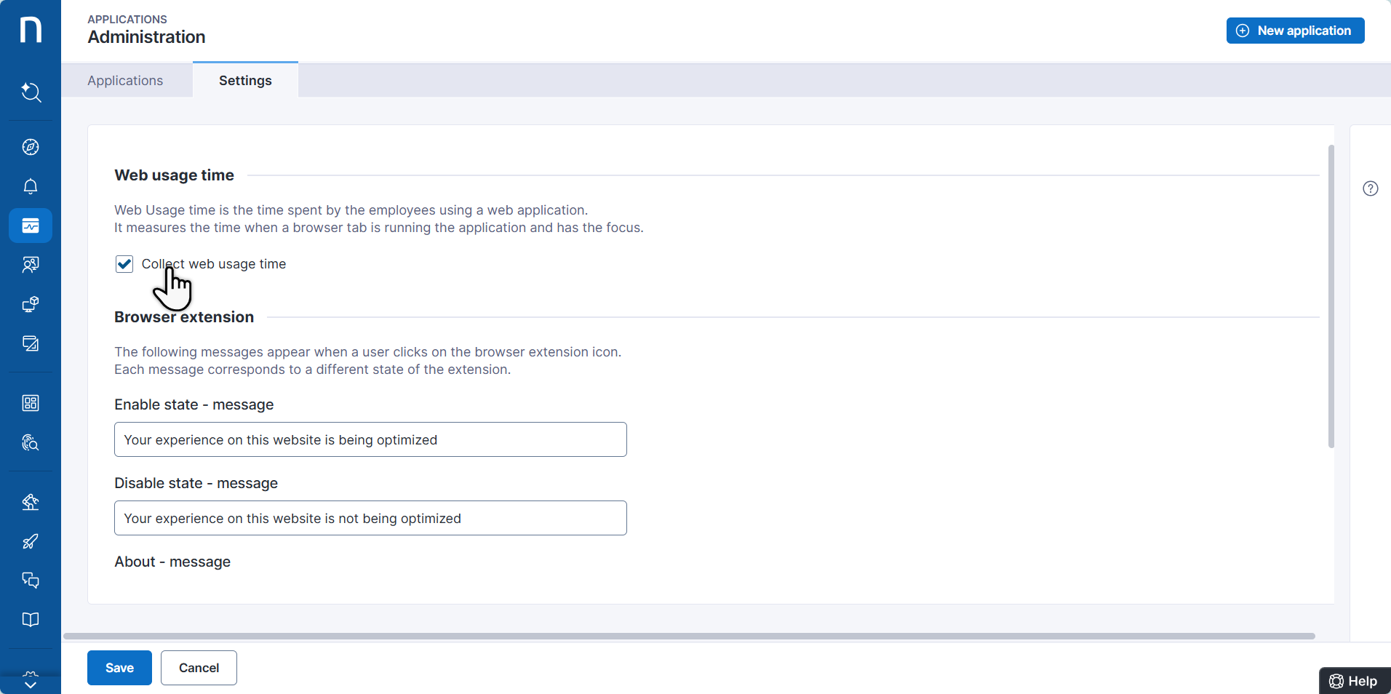Select the highlighted Applications monitoring icon
Image resolution: width=1391 pixels, height=694 pixels.
pyautogui.click(x=31, y=226)
